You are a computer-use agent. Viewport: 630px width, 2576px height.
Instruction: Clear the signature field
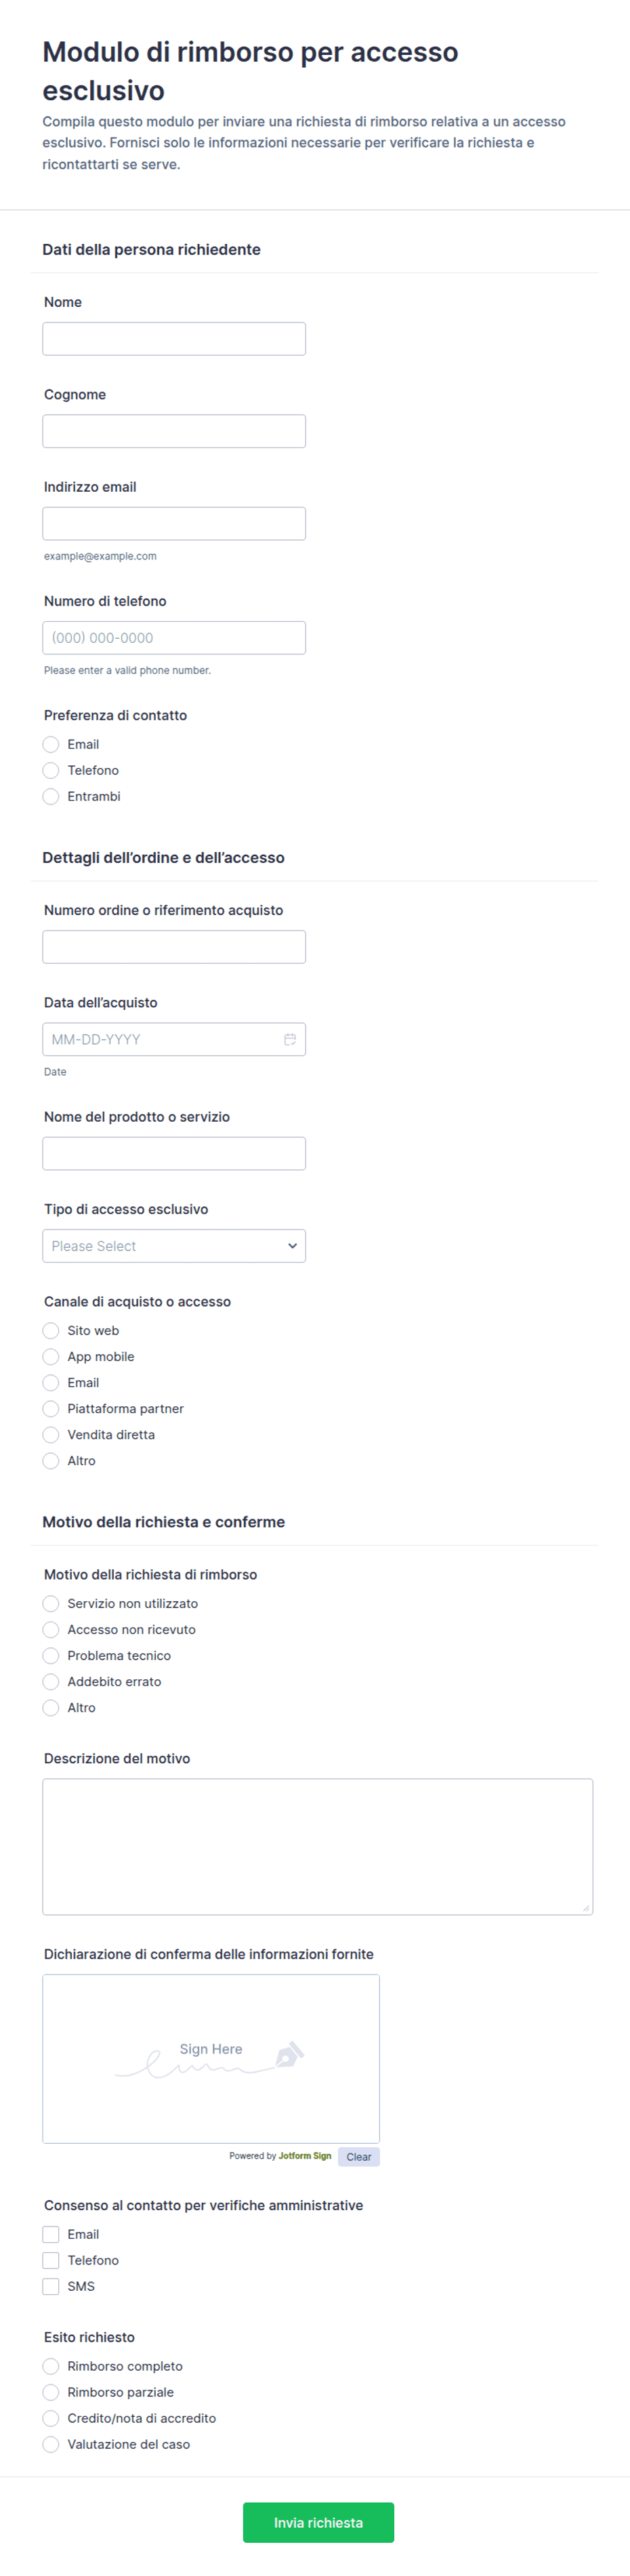[359, 2157]
